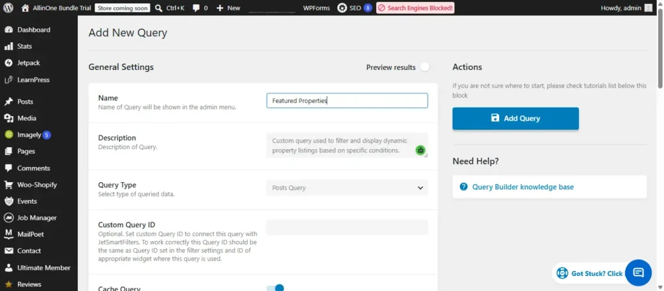Click the Job Manager icon

tap(8, 217)
